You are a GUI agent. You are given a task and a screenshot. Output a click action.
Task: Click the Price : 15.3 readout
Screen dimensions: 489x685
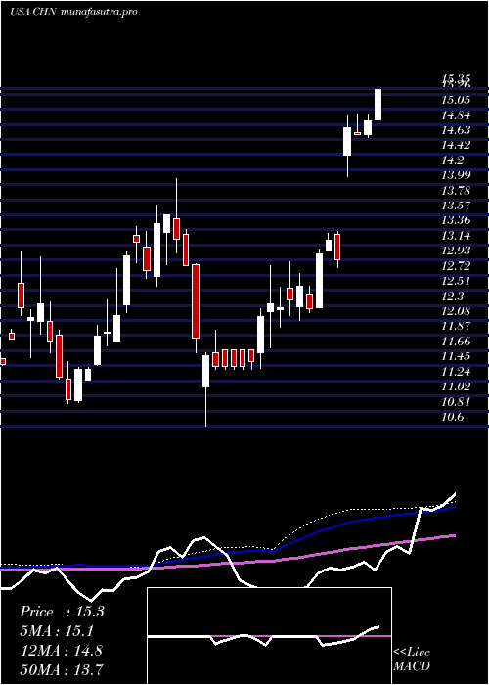62,612
